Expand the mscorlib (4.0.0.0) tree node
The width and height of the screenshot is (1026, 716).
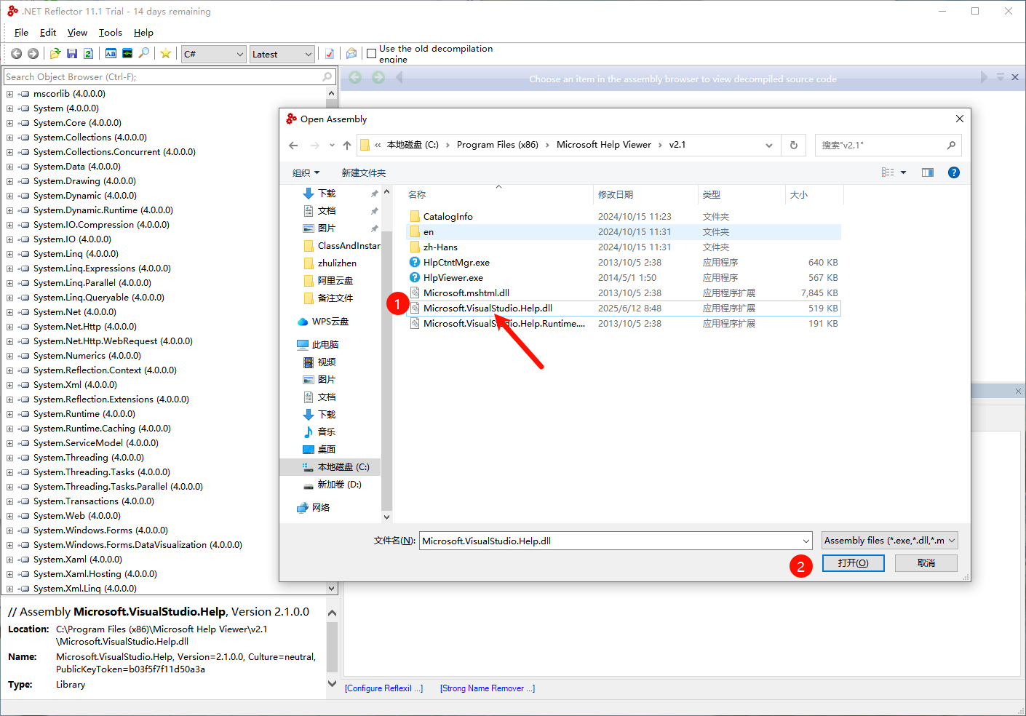pos(10,94)
